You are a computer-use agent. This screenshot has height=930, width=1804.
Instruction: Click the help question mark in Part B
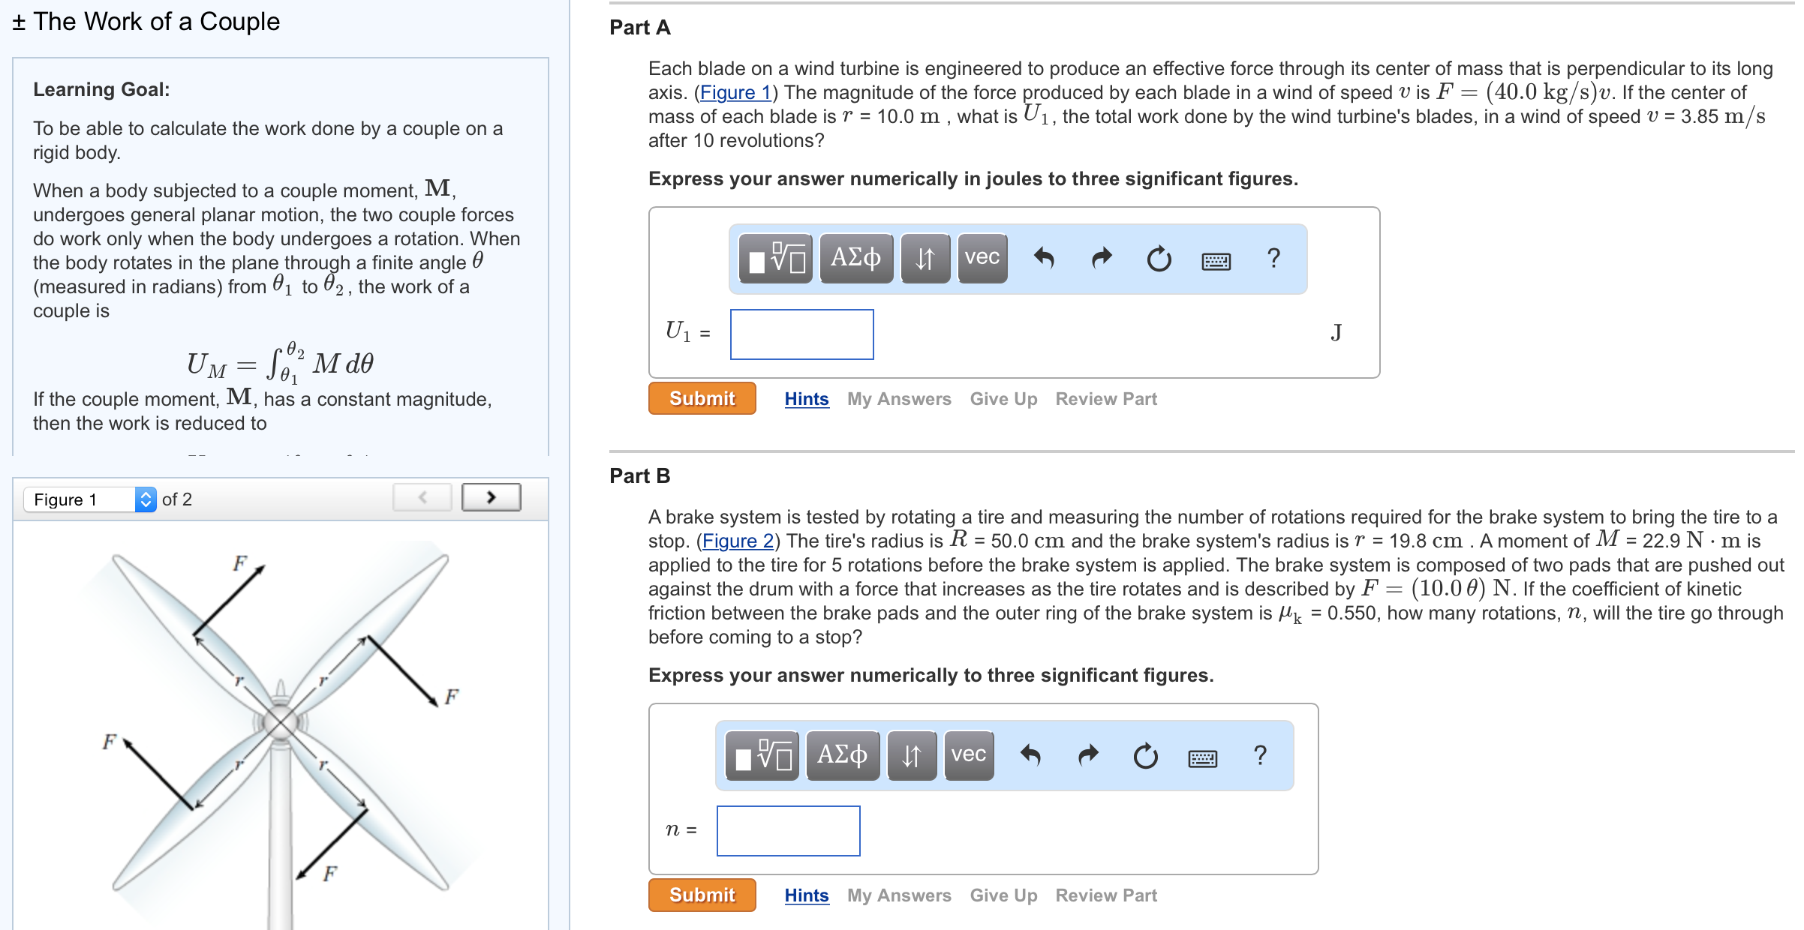1260,755
